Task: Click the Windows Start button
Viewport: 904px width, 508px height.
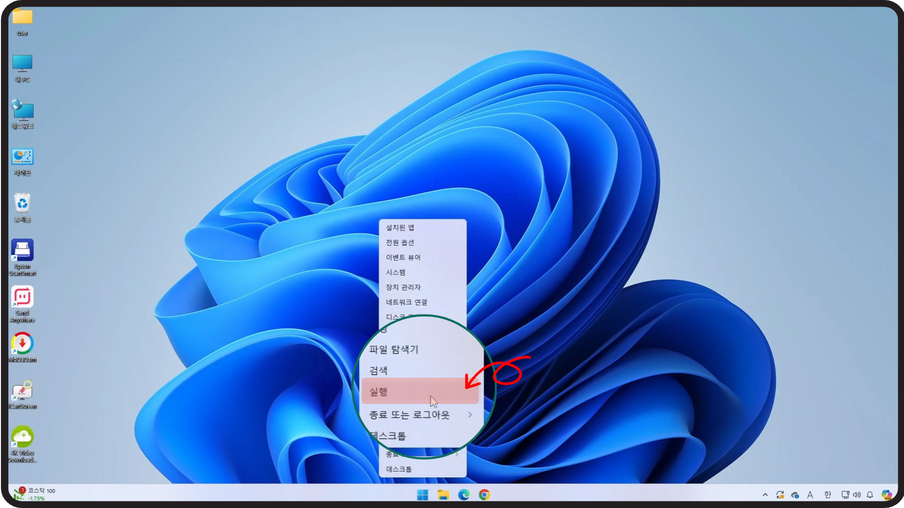Action: click(x=422, y=495)
